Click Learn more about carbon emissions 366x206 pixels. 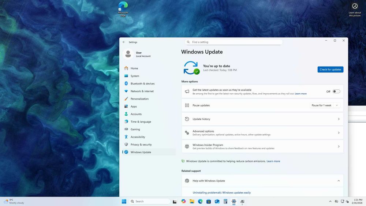[x=273, y=161]
